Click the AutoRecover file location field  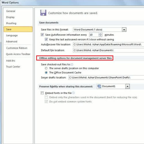point(108,44)
